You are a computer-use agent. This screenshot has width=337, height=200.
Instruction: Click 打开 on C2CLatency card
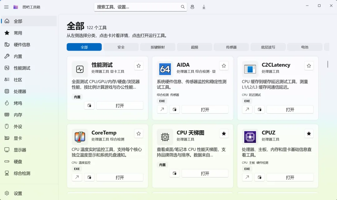[290, 110]
